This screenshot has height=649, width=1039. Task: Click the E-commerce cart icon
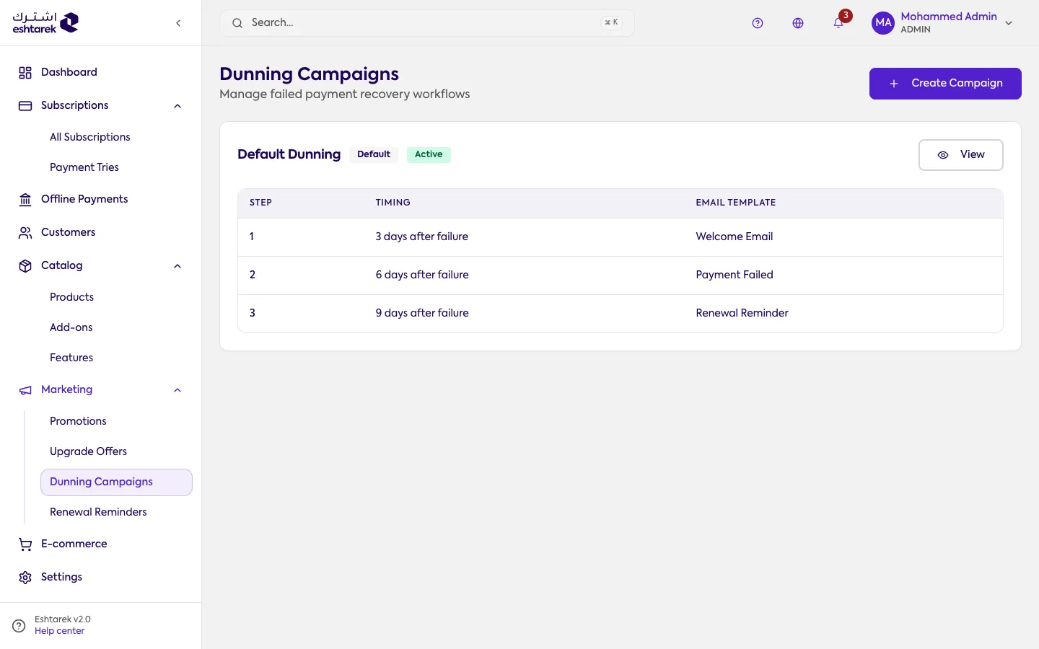point(25,544)
